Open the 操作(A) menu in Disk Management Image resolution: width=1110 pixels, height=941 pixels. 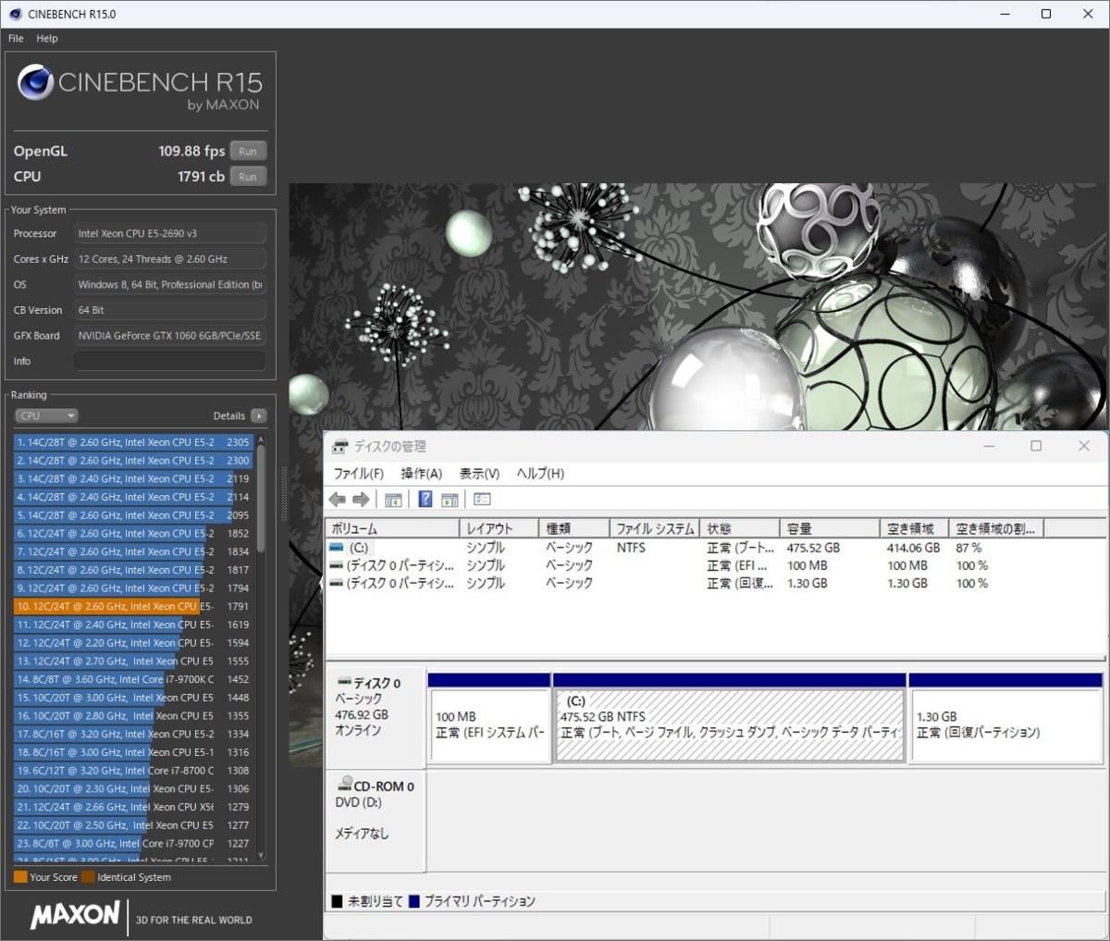click(x=422, y=474)
